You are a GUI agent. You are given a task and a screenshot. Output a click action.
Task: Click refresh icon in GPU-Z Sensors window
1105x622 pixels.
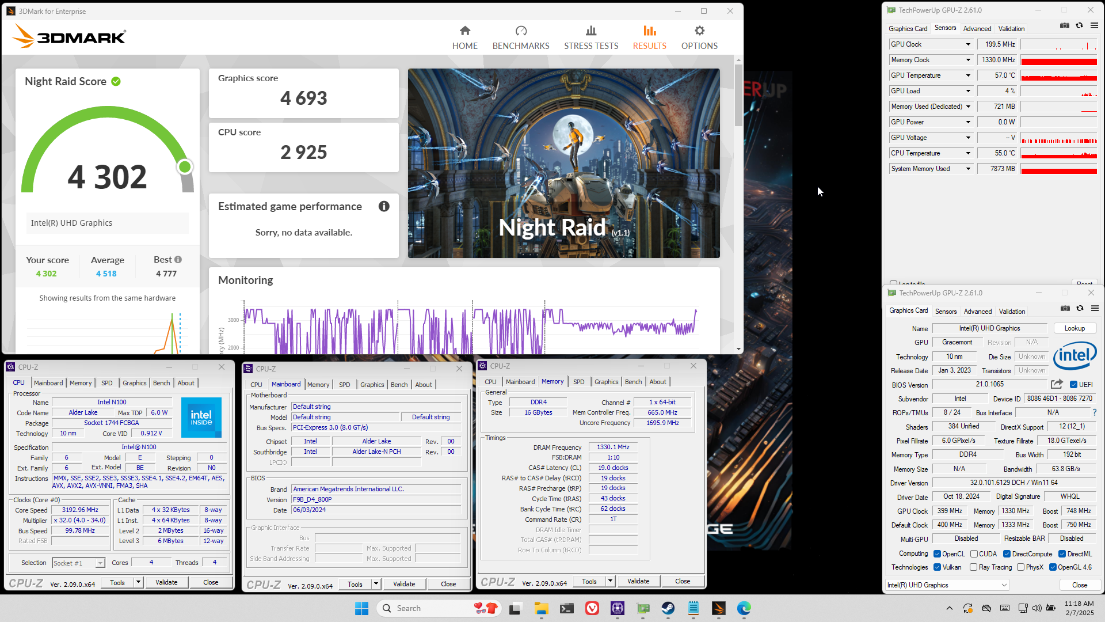pos(1080,26)
